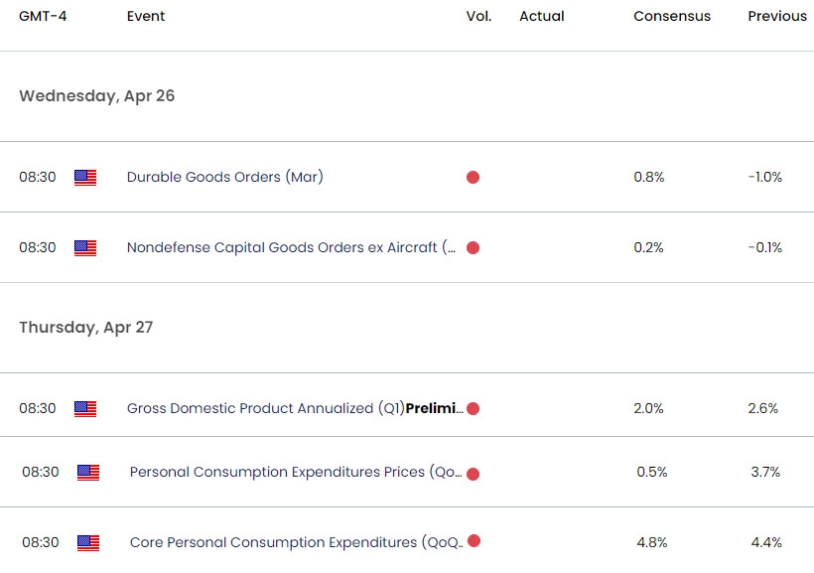814x573 pixels.
Task: Open Core Personal Consumption Expenditures event
Action: pyautogui.click(x=296, y=542)
